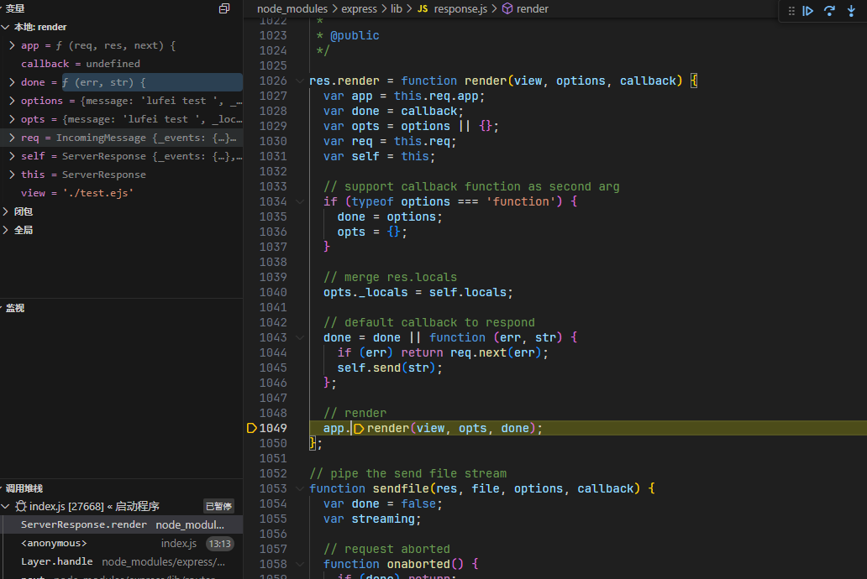Viewport: 867px width, 579px height.
Task: Expand the options variable
Action: 12,101
